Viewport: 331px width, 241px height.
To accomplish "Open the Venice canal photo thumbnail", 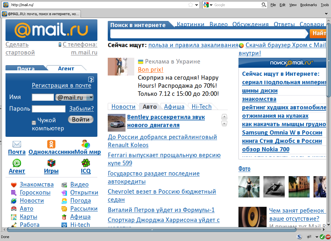I will [x=299, y=187].
